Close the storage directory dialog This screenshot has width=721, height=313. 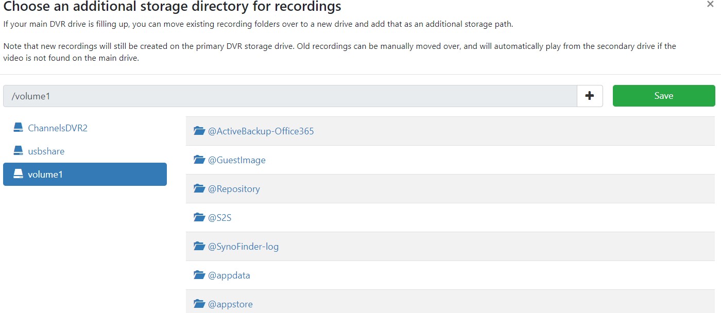point(710,4)
